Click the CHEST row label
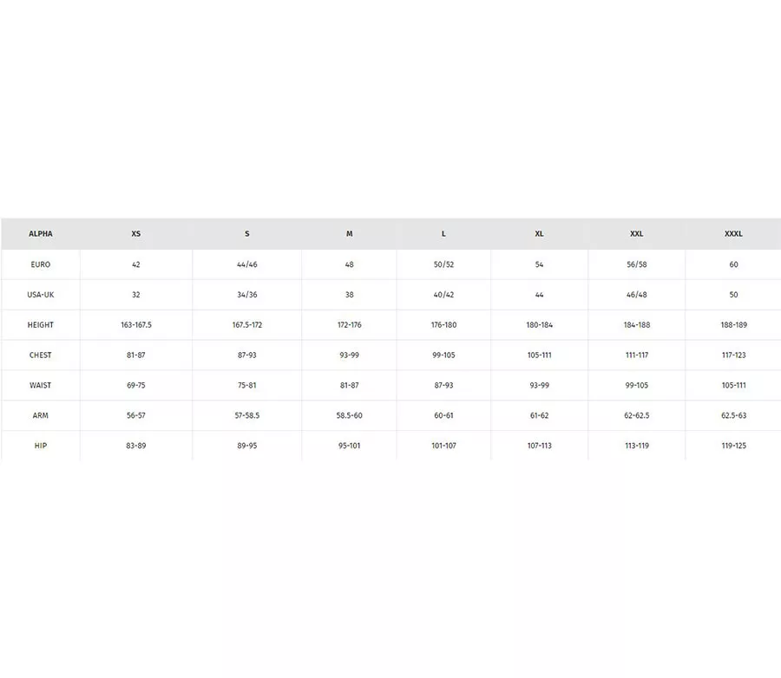 [x=41, y=355]
